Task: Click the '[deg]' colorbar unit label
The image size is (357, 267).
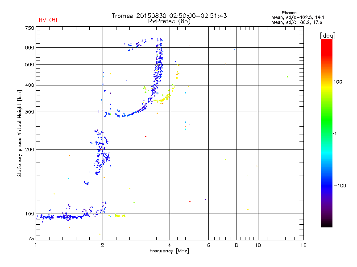Action: click(328, 36)
